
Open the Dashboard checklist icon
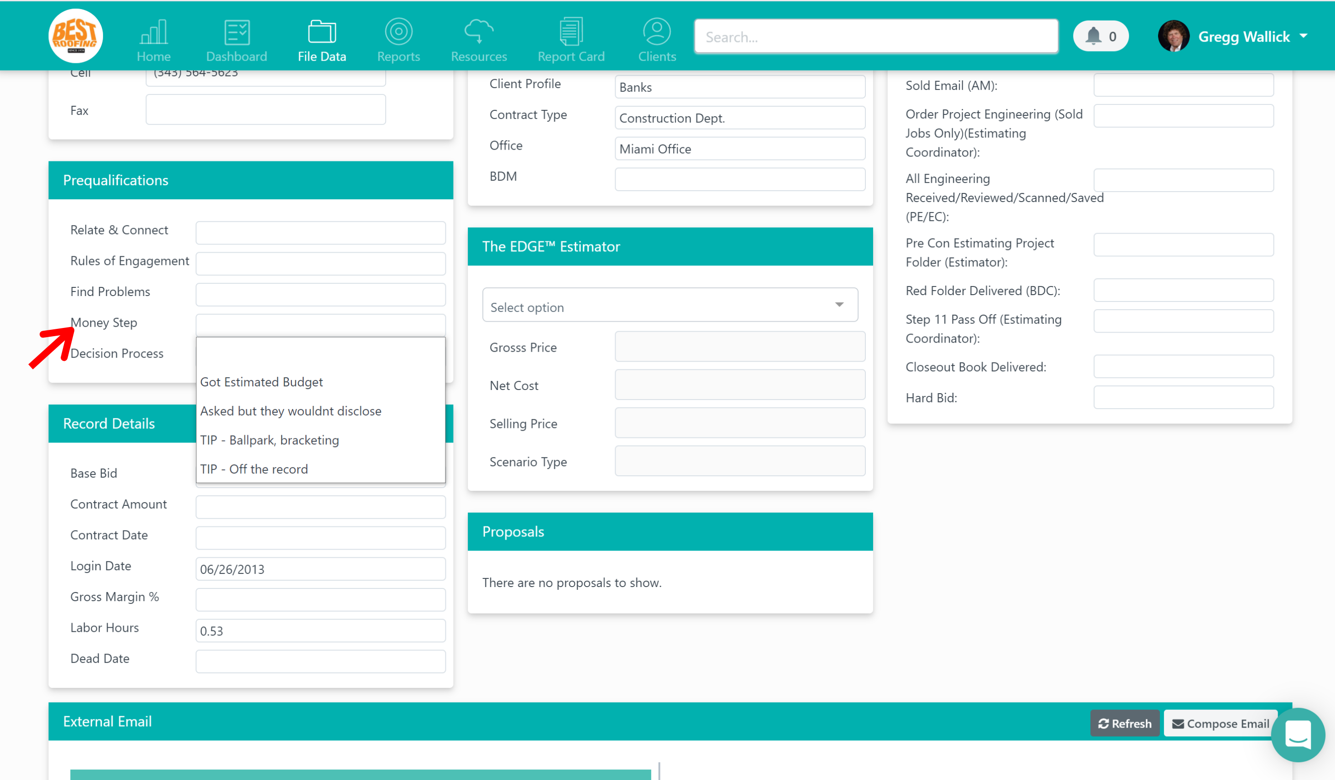point(237,32)
